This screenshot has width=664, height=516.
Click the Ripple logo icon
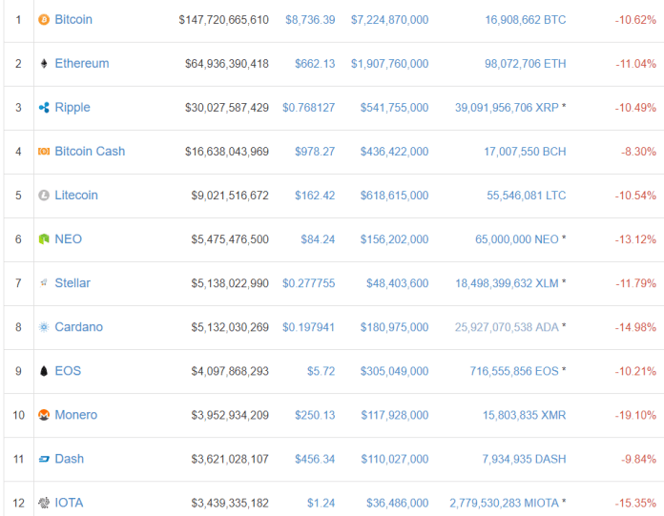43,108
